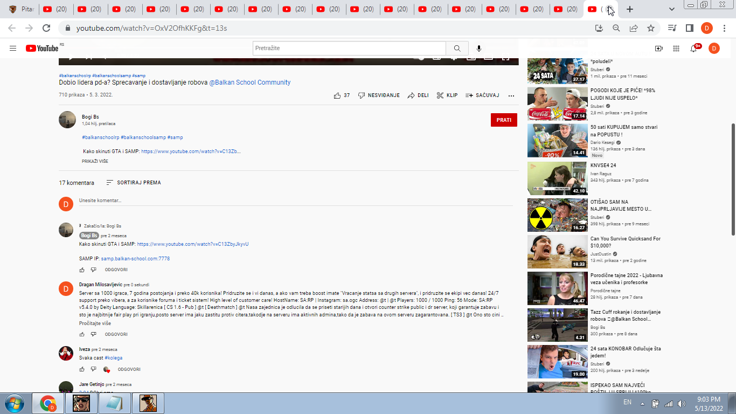Click the page vertical scrollbar
This screenshot has width=736, height=414.
point(733,178)
